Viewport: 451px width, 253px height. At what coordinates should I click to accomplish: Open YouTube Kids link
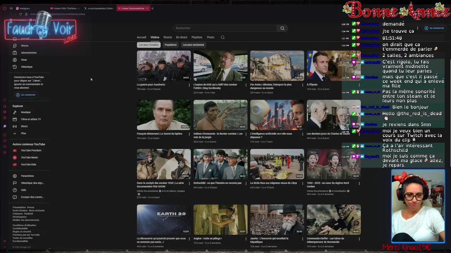click(x=29, y=164)
